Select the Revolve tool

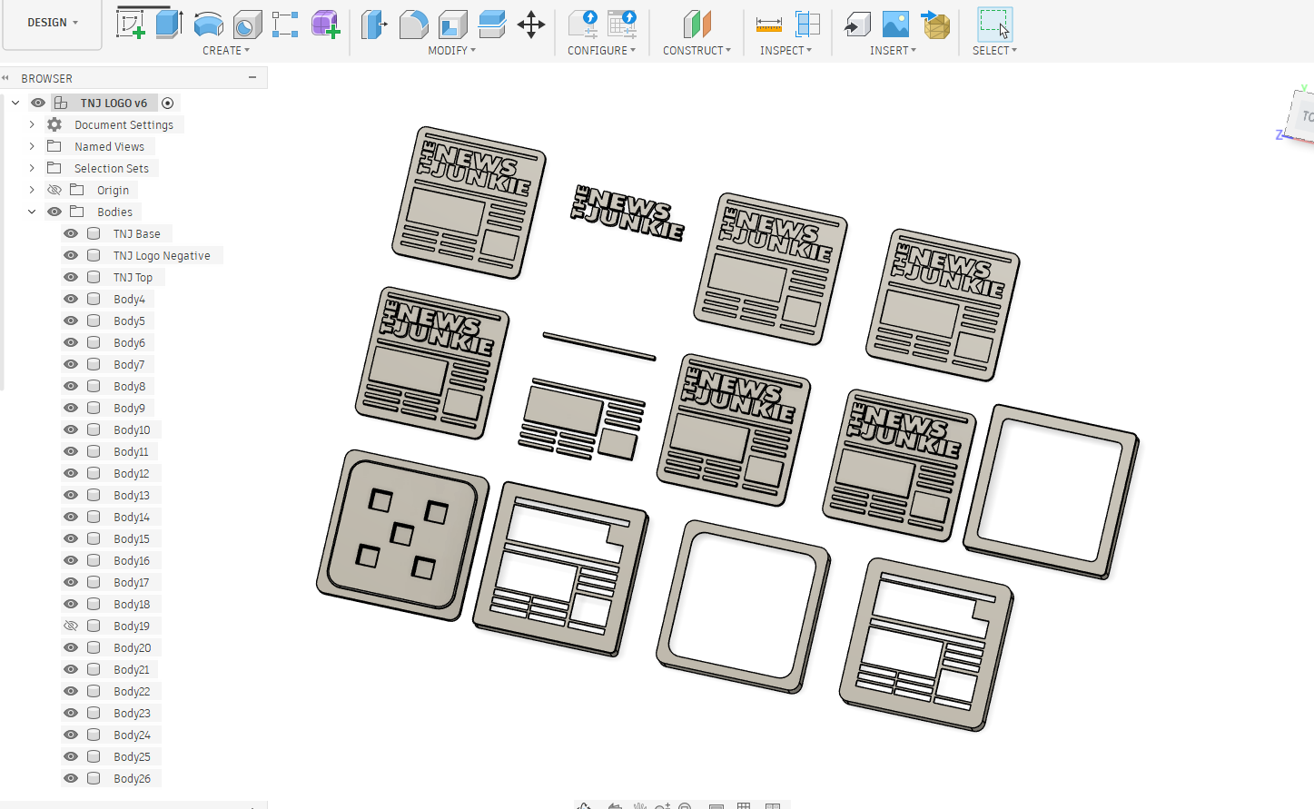209,24
